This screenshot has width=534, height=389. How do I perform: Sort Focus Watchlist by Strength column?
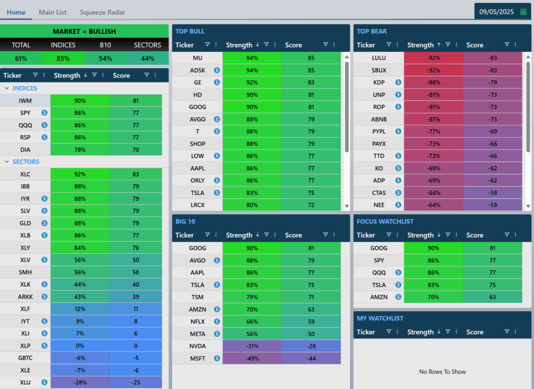[x=420, y=235]
